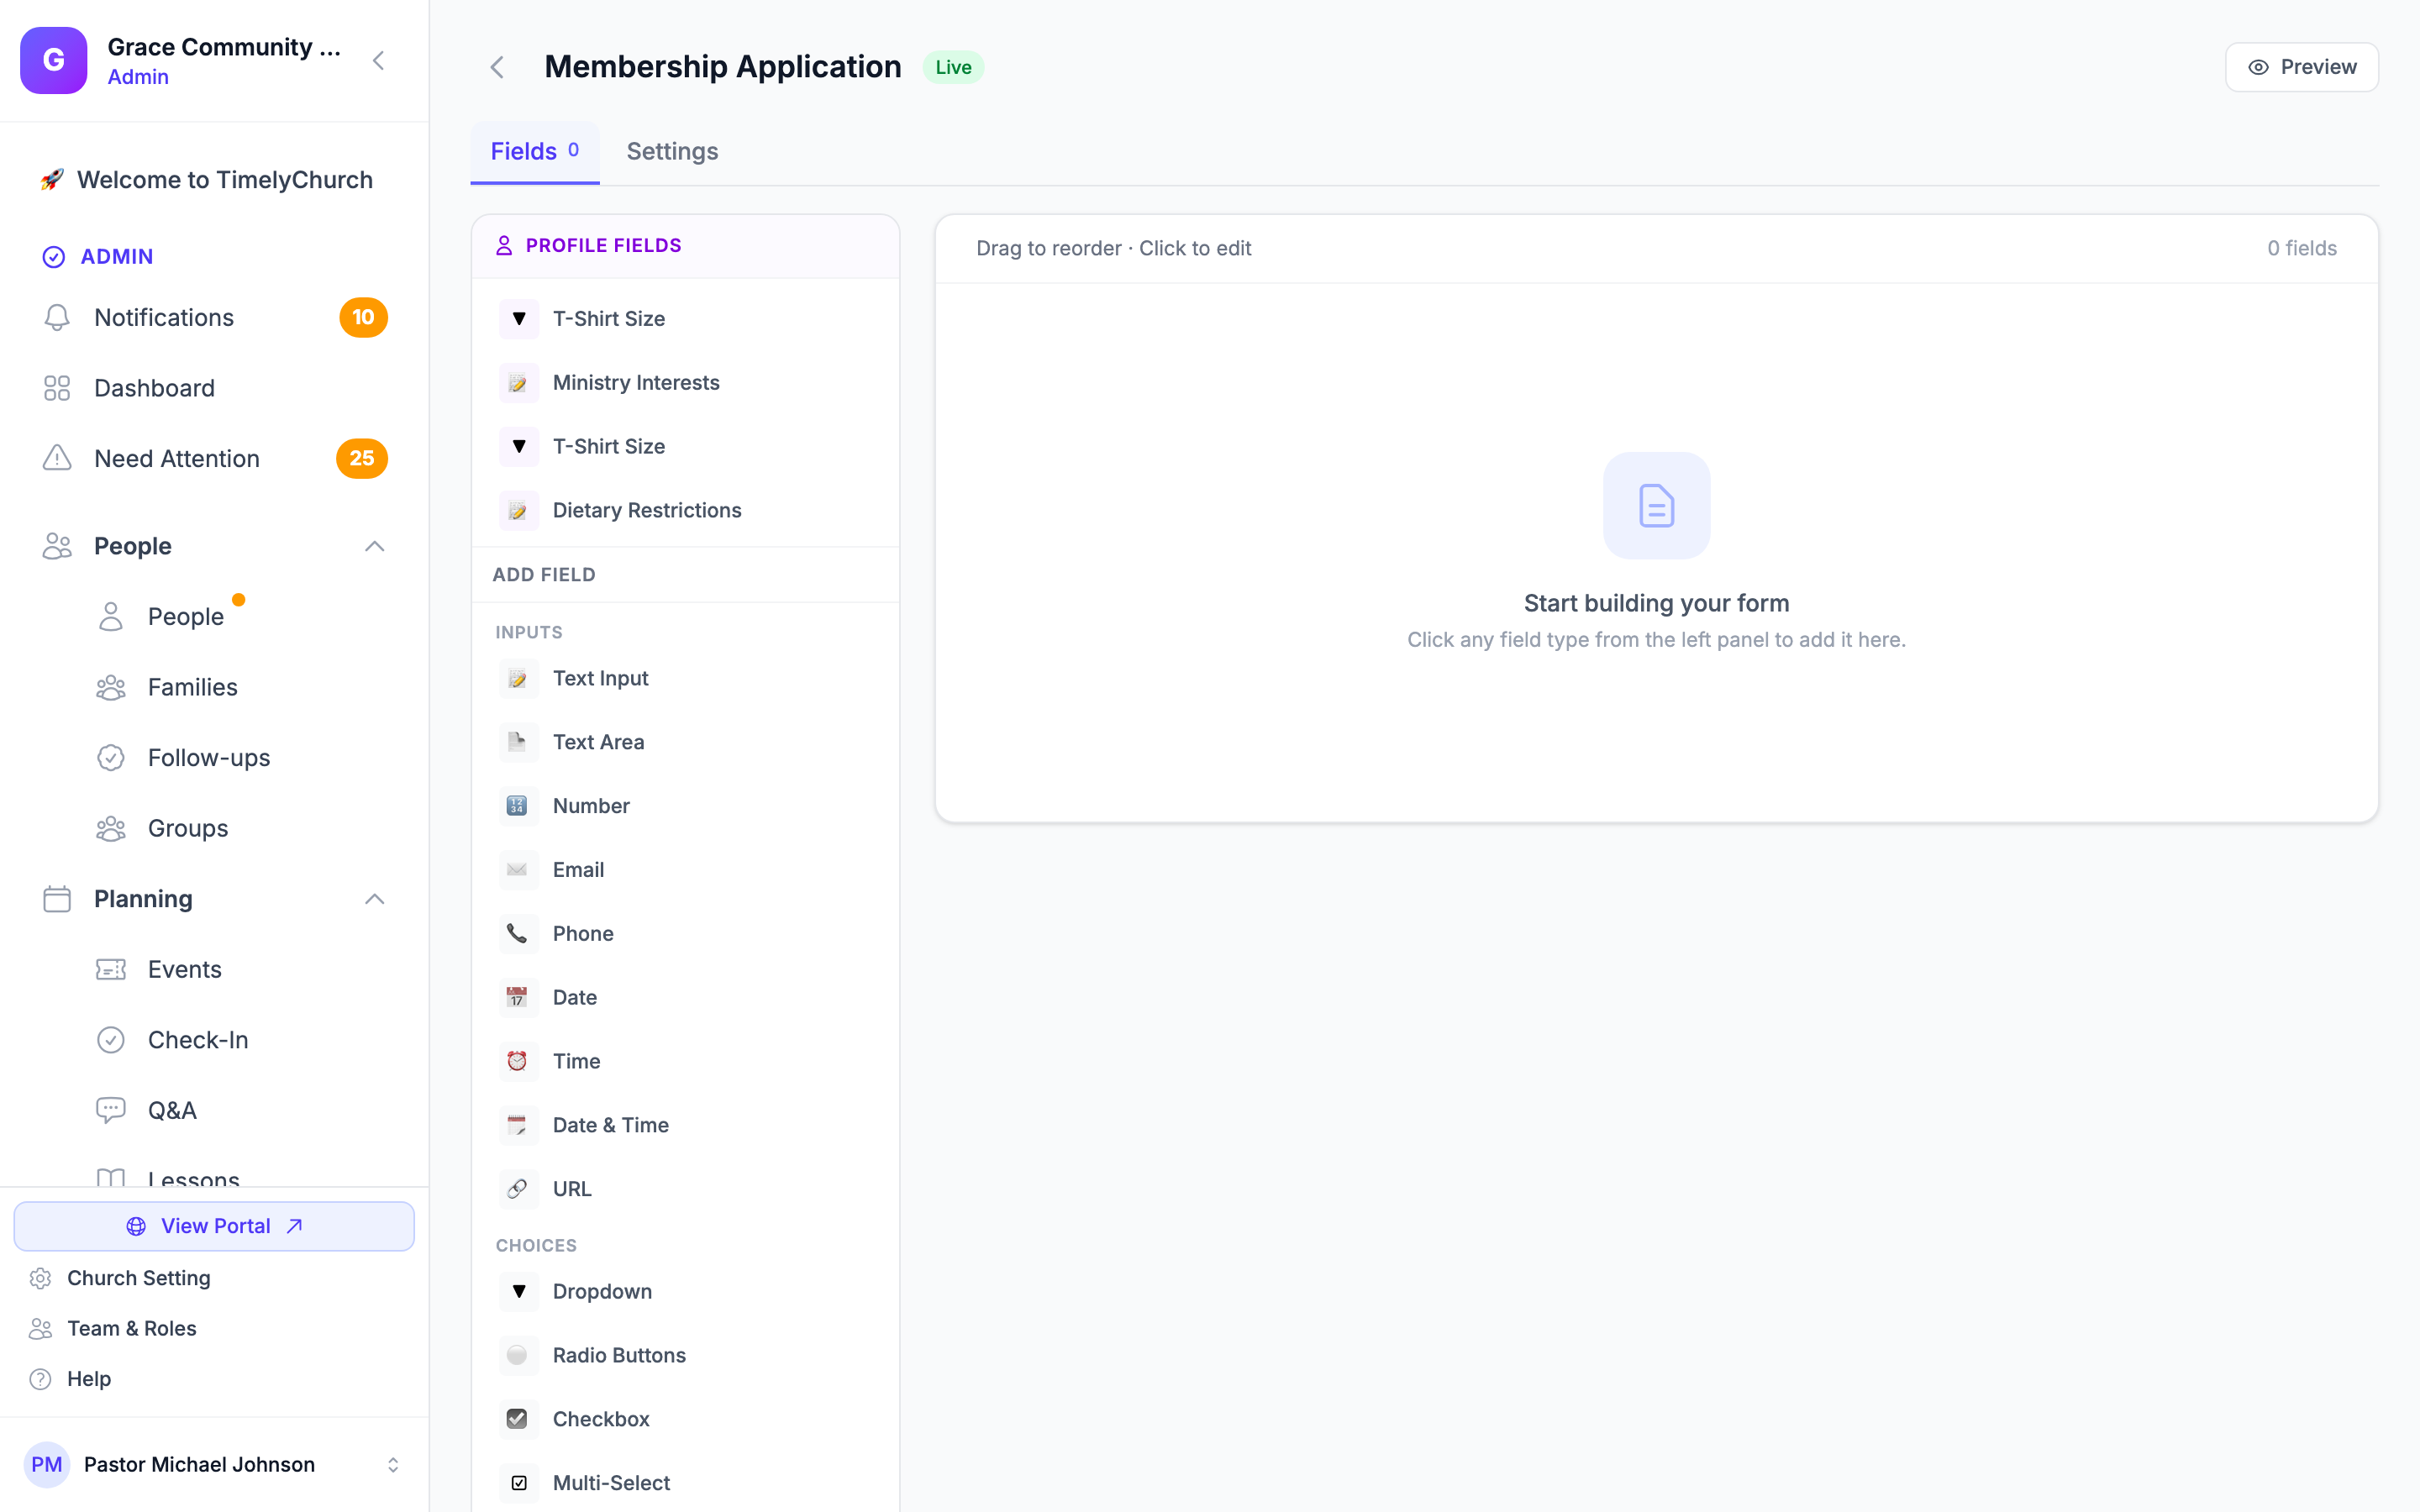Add a Radio Buttons field type
The image size is (2420, 1512).
[x=685, y=1354]
